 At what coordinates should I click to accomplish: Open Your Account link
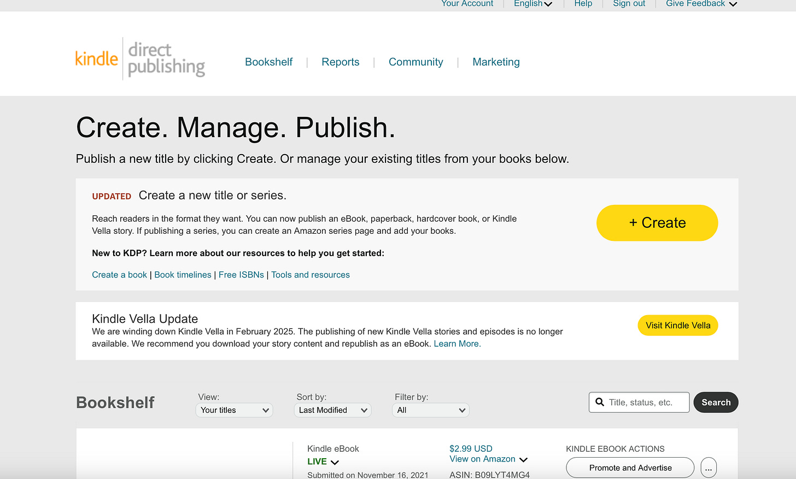(467, 4)
